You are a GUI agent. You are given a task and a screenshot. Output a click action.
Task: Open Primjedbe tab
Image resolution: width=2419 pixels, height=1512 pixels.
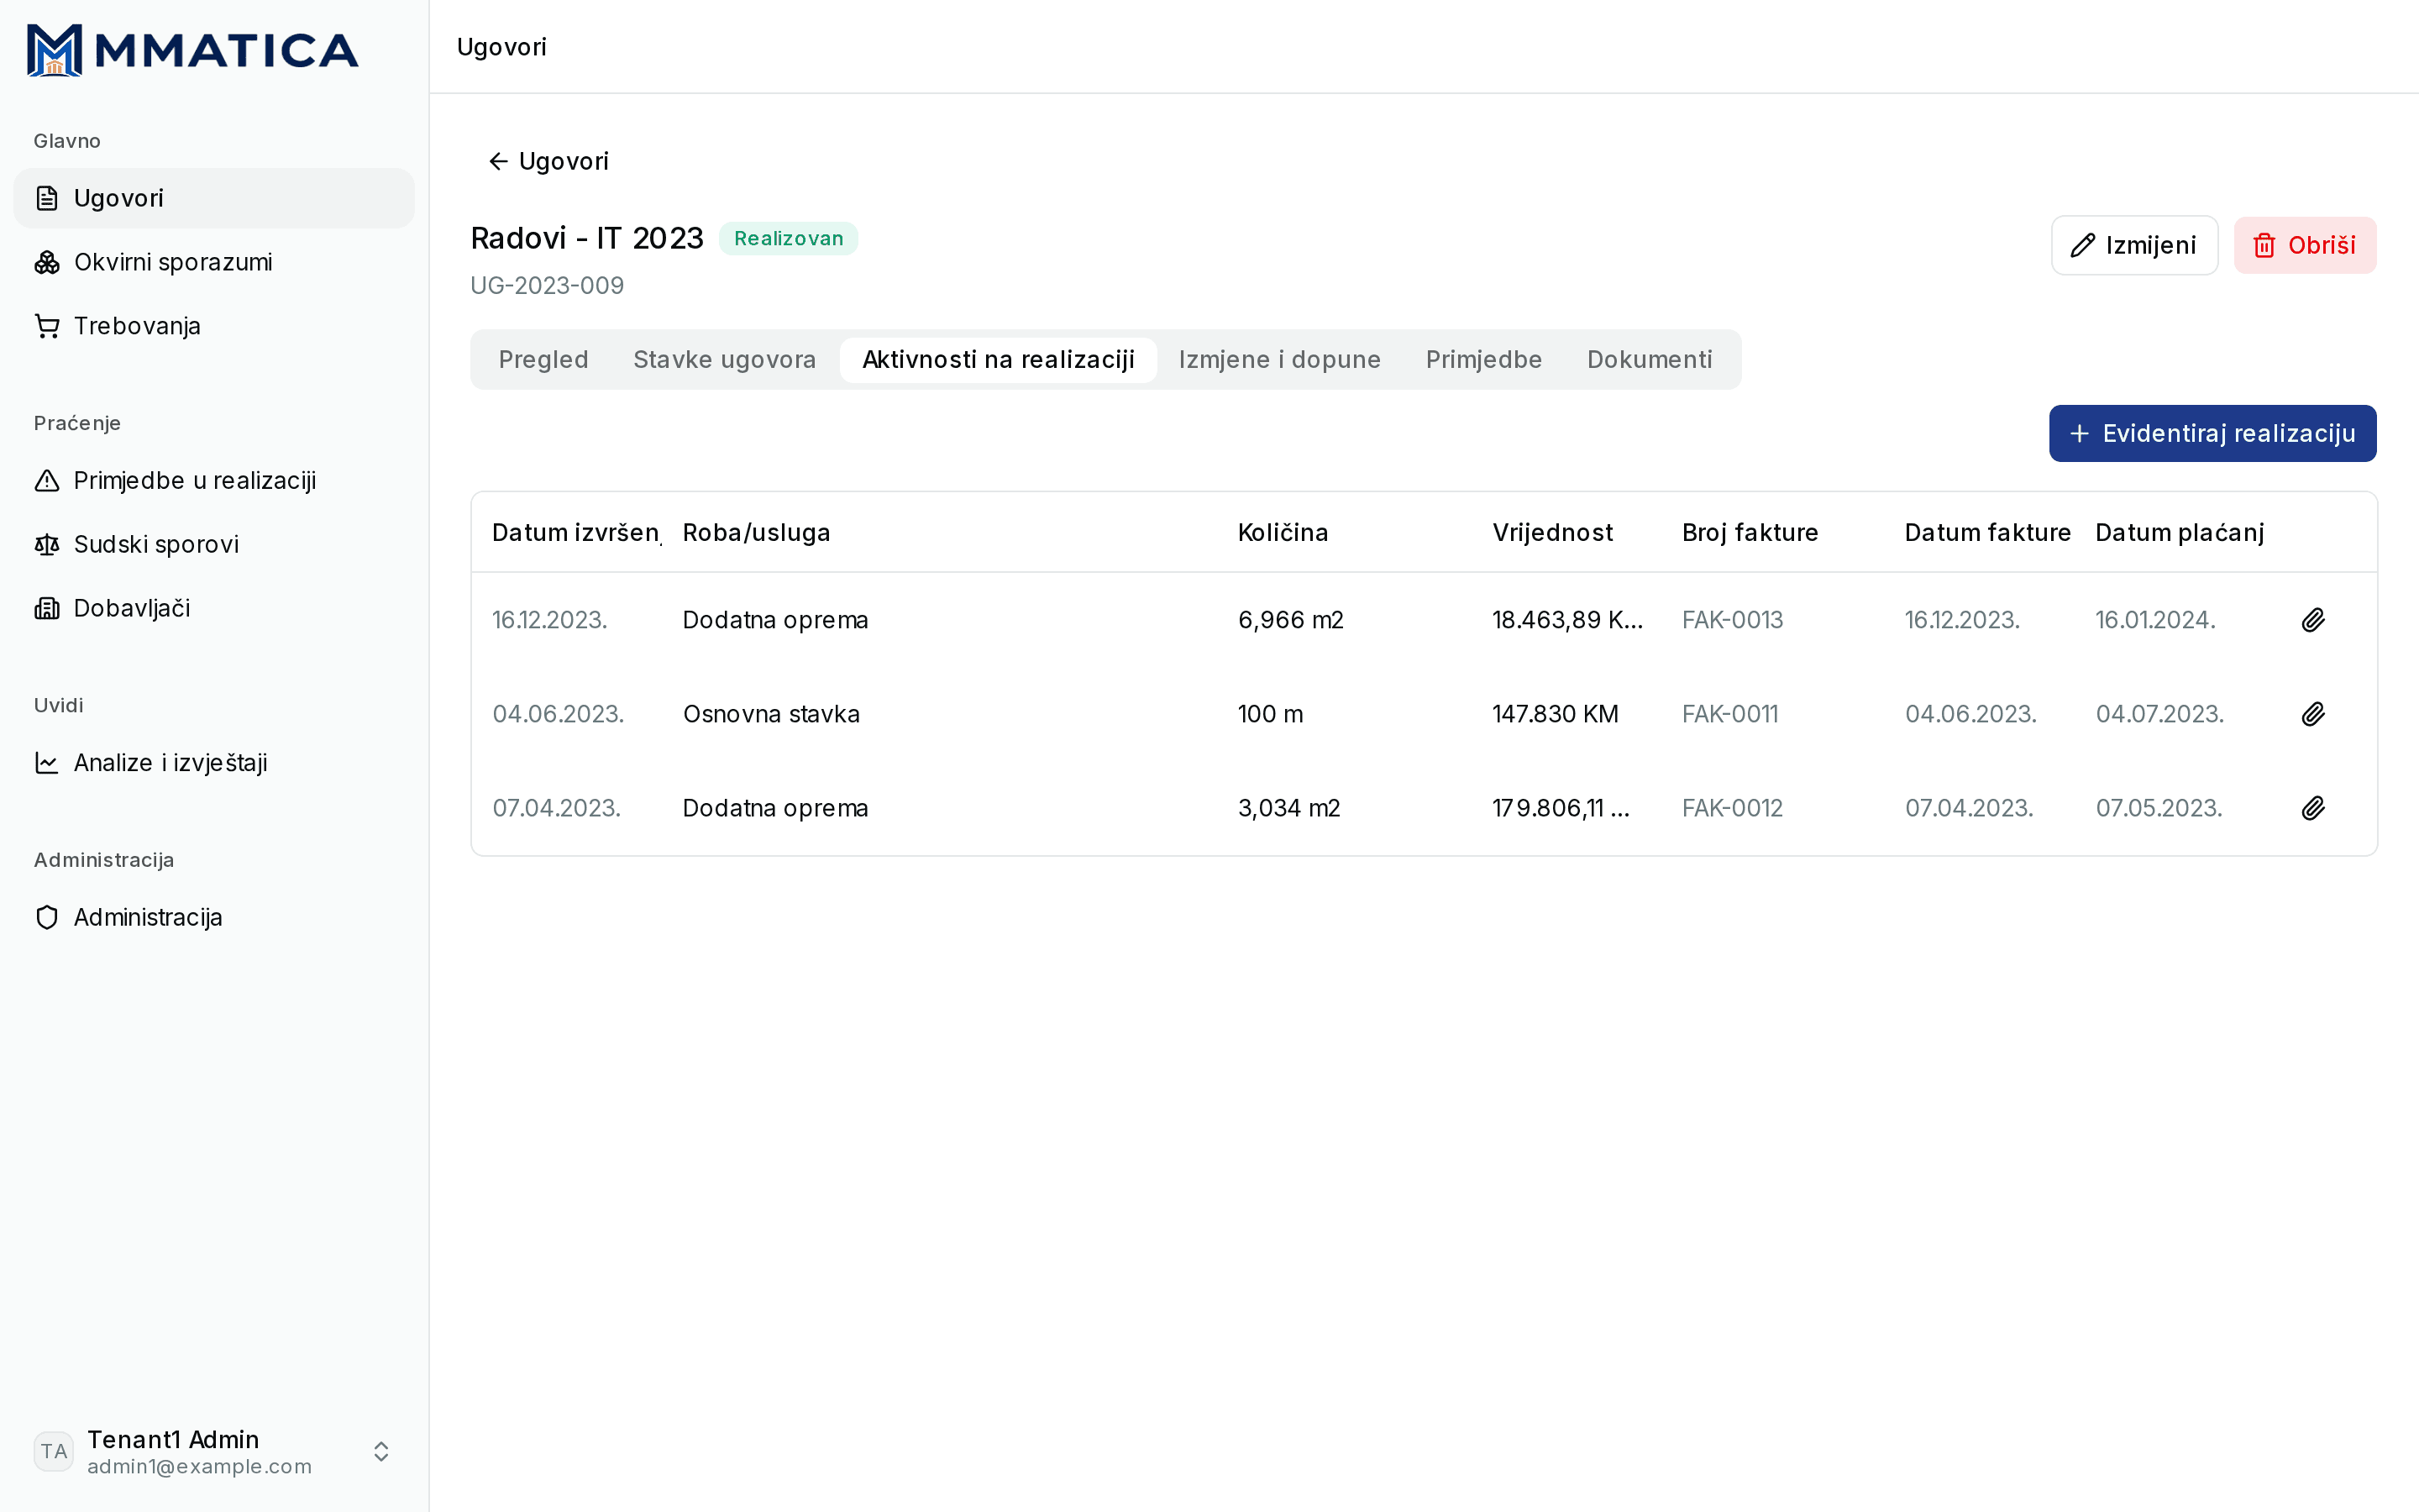tap(1483, 360)
